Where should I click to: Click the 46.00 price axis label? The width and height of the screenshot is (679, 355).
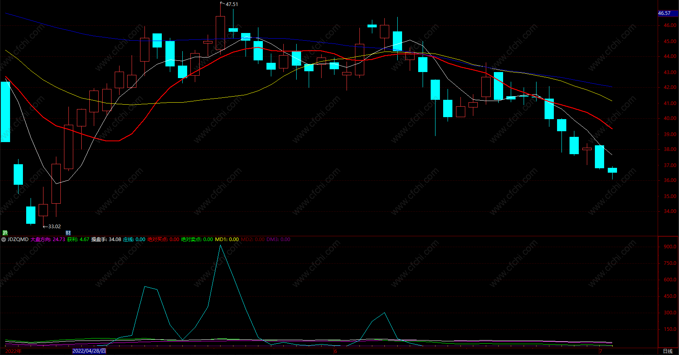670,25
